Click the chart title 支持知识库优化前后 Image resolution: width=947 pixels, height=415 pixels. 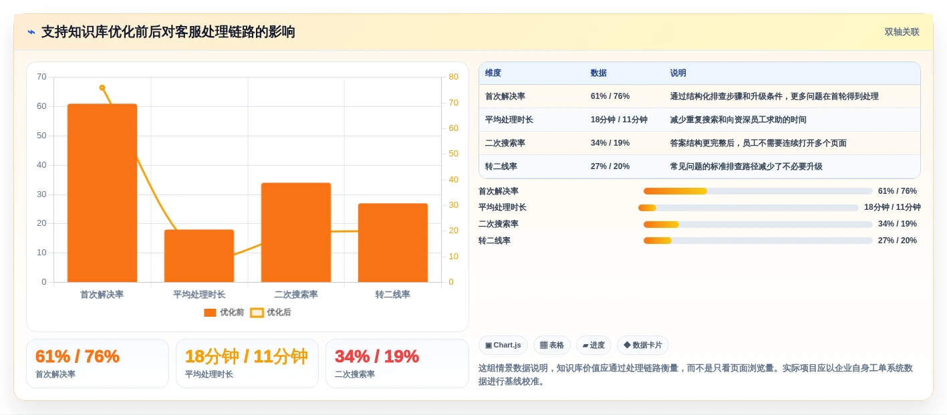point(168,32)
